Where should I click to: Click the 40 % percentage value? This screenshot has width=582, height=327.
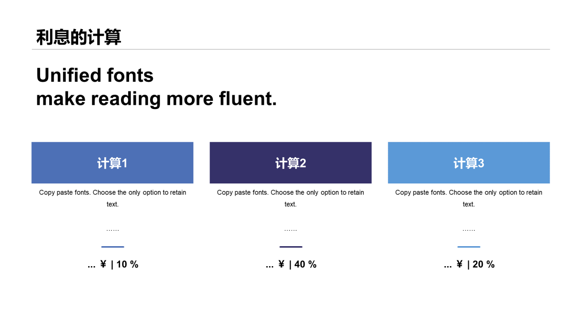point(306,264)
